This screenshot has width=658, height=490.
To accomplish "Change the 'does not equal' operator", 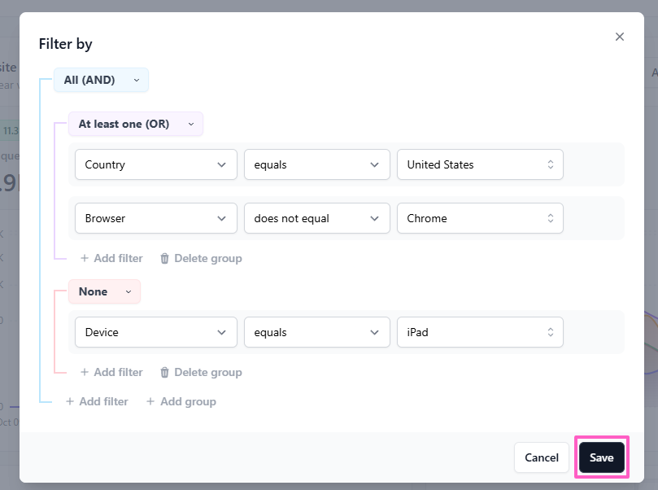I will coord(316,218).
